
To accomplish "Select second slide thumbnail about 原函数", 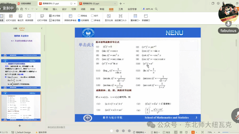I will point(21,74).
